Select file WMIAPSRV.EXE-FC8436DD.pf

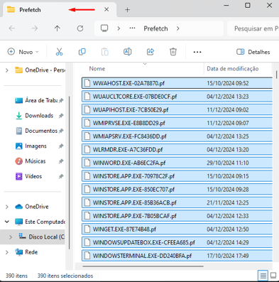point(177,136)
